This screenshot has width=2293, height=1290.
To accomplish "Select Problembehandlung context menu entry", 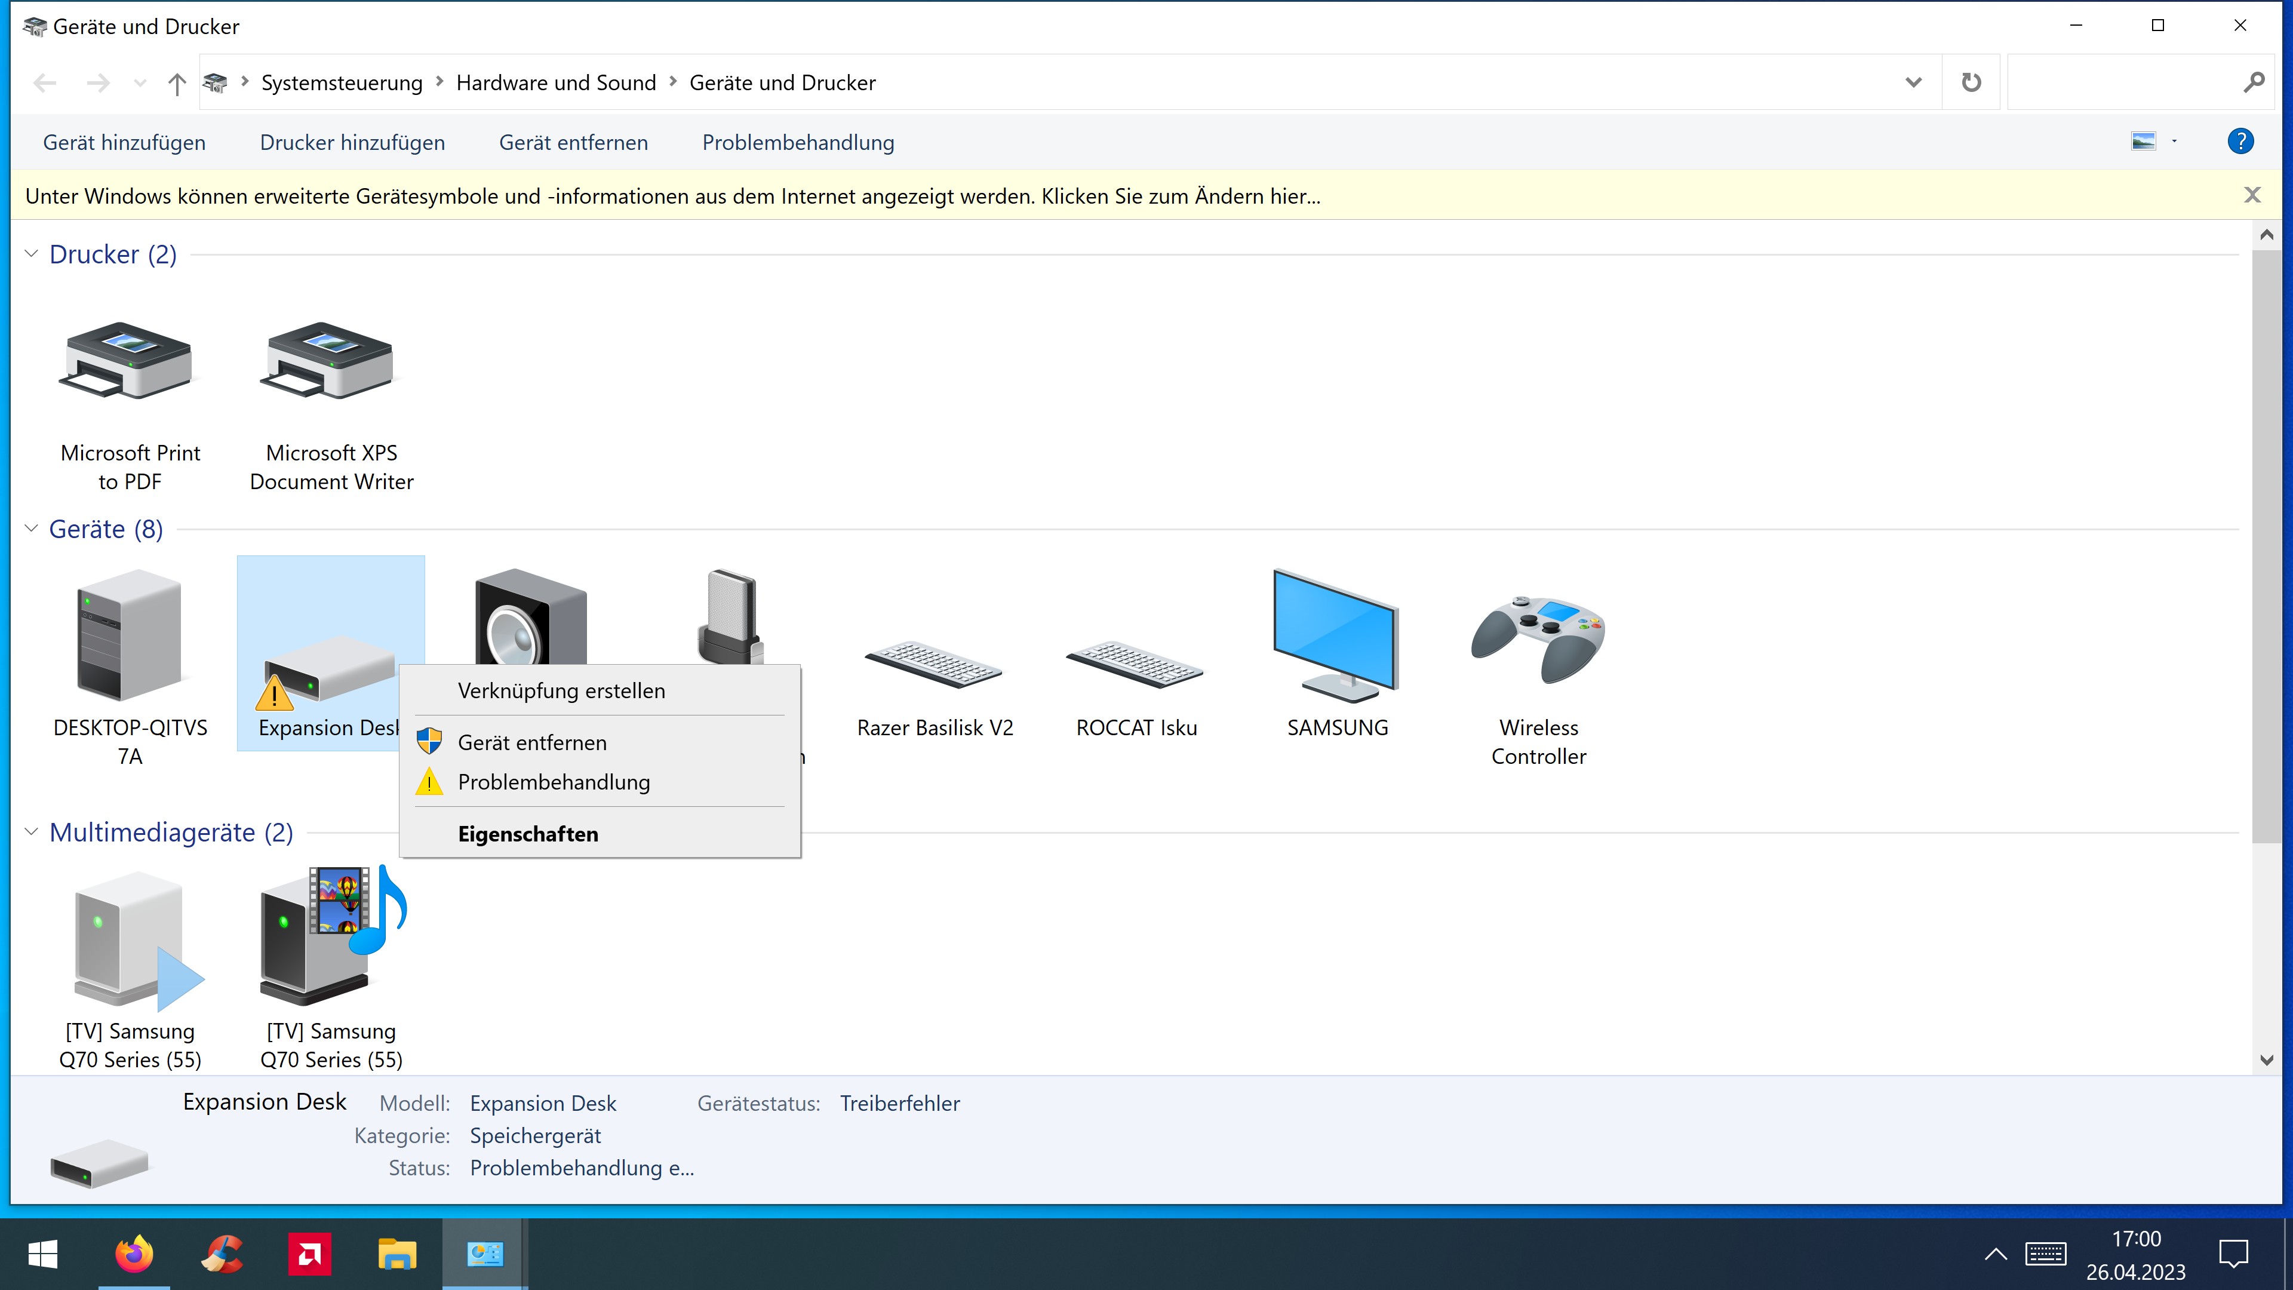I will tap(554, 782).
